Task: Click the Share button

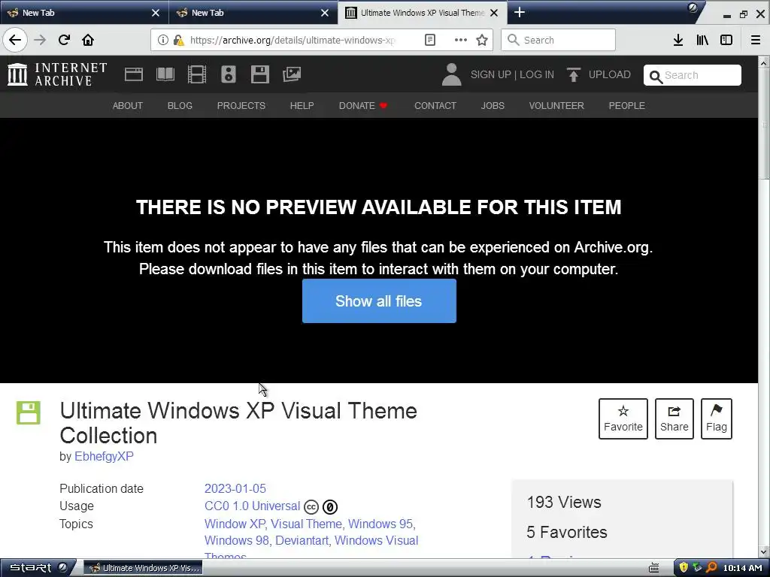Action: [x=675, y=418]
